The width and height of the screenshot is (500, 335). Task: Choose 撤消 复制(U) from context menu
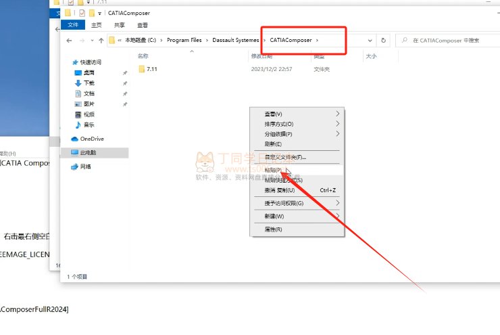[297, 190]
